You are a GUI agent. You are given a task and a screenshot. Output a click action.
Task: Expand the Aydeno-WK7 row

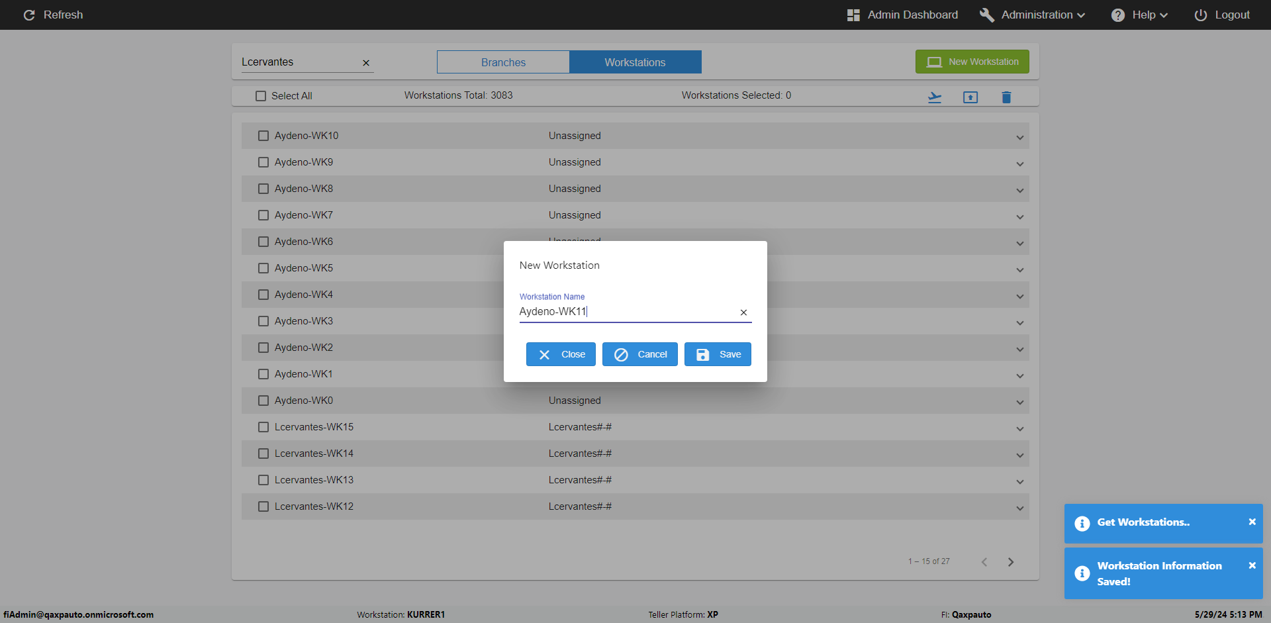coord(1019,217)
